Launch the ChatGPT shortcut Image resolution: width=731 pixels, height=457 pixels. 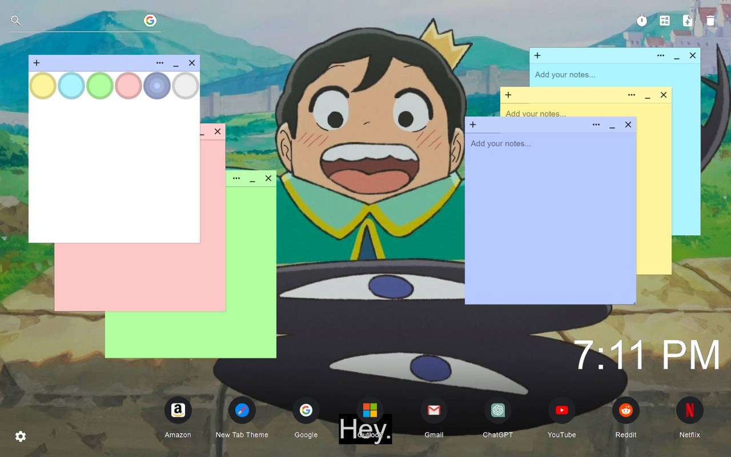498,410
